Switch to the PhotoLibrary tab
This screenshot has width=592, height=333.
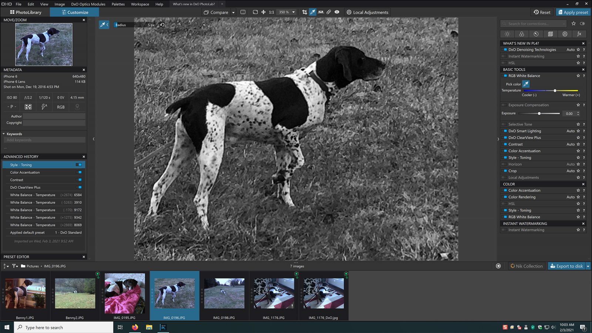(x=25, y=12)
